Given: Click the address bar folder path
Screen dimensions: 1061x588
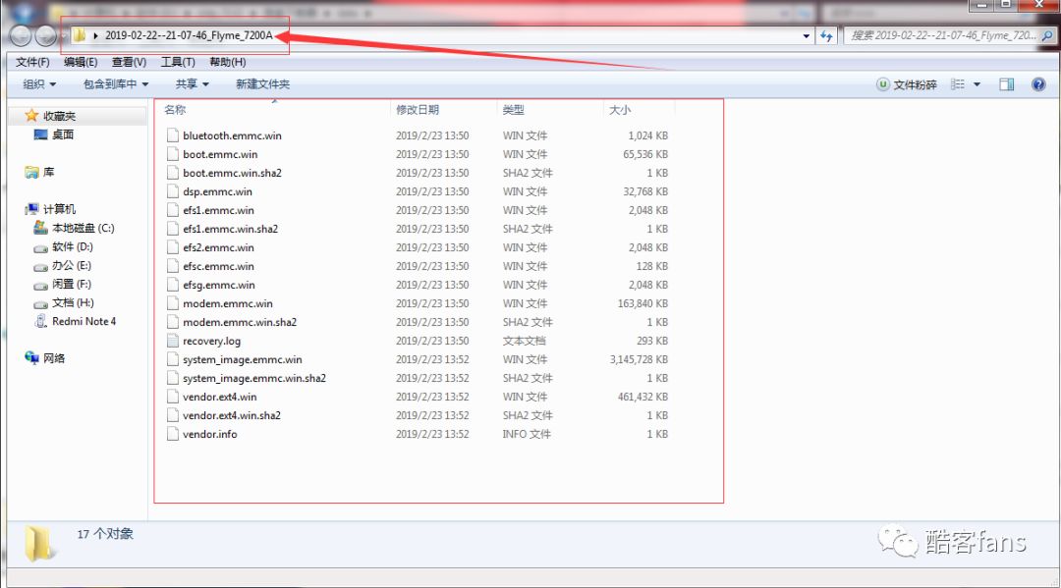Looking at the screenshot, I should click(188, 35).
